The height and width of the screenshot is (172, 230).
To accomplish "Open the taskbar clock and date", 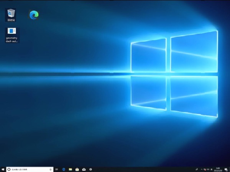I will [218, 169].
